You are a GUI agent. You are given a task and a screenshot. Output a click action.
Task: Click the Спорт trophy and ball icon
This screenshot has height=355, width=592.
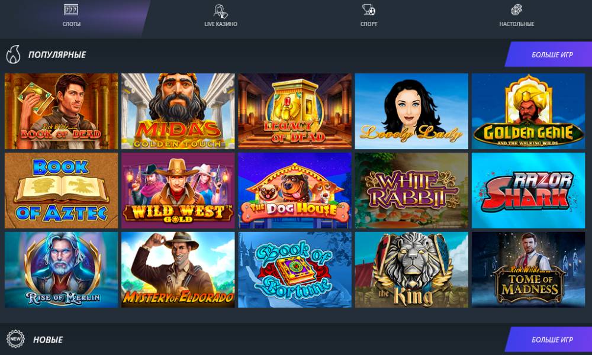(x=368, y=10)
